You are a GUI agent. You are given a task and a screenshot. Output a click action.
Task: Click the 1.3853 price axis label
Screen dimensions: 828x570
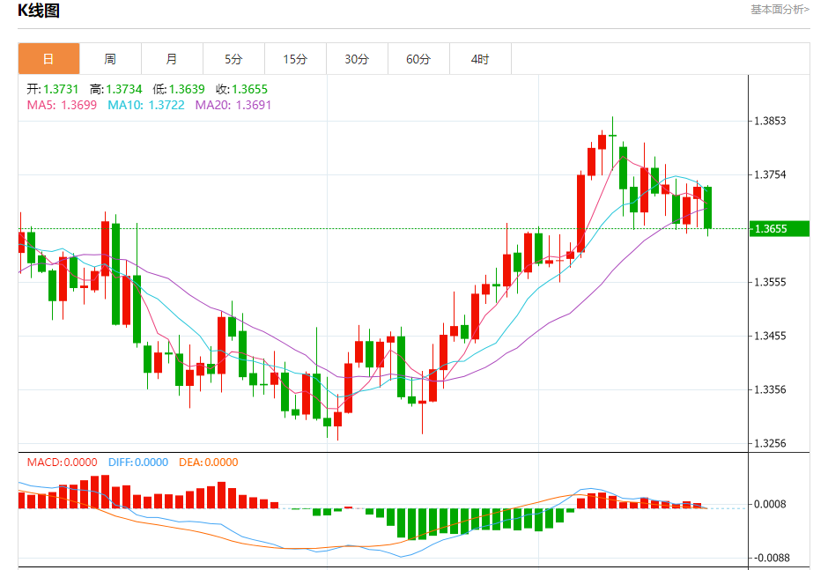770,121
